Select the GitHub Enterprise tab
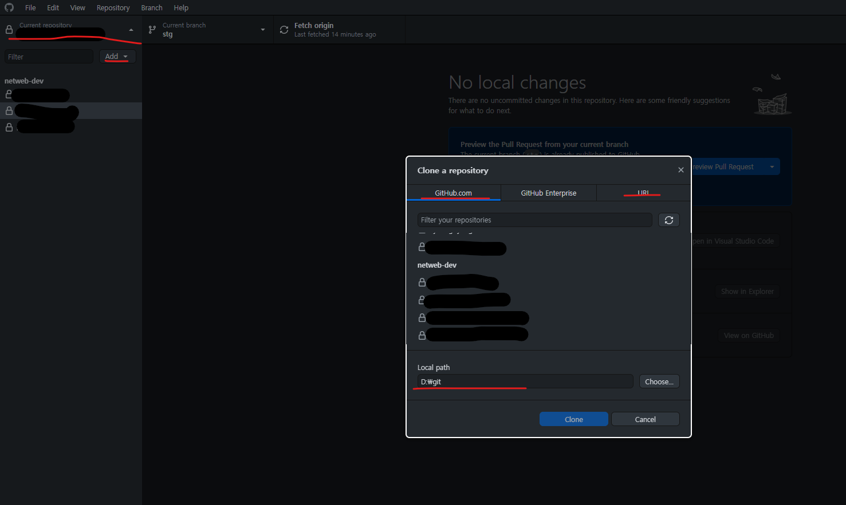 click(x=549, y=193)
